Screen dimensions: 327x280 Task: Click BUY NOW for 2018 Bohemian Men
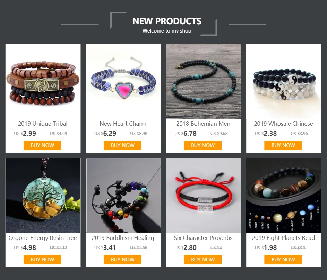click(x=203, y=145)
